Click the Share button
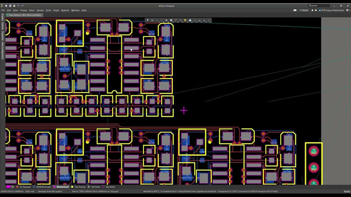This screenshot has height=197, width=351. [304, 10]
